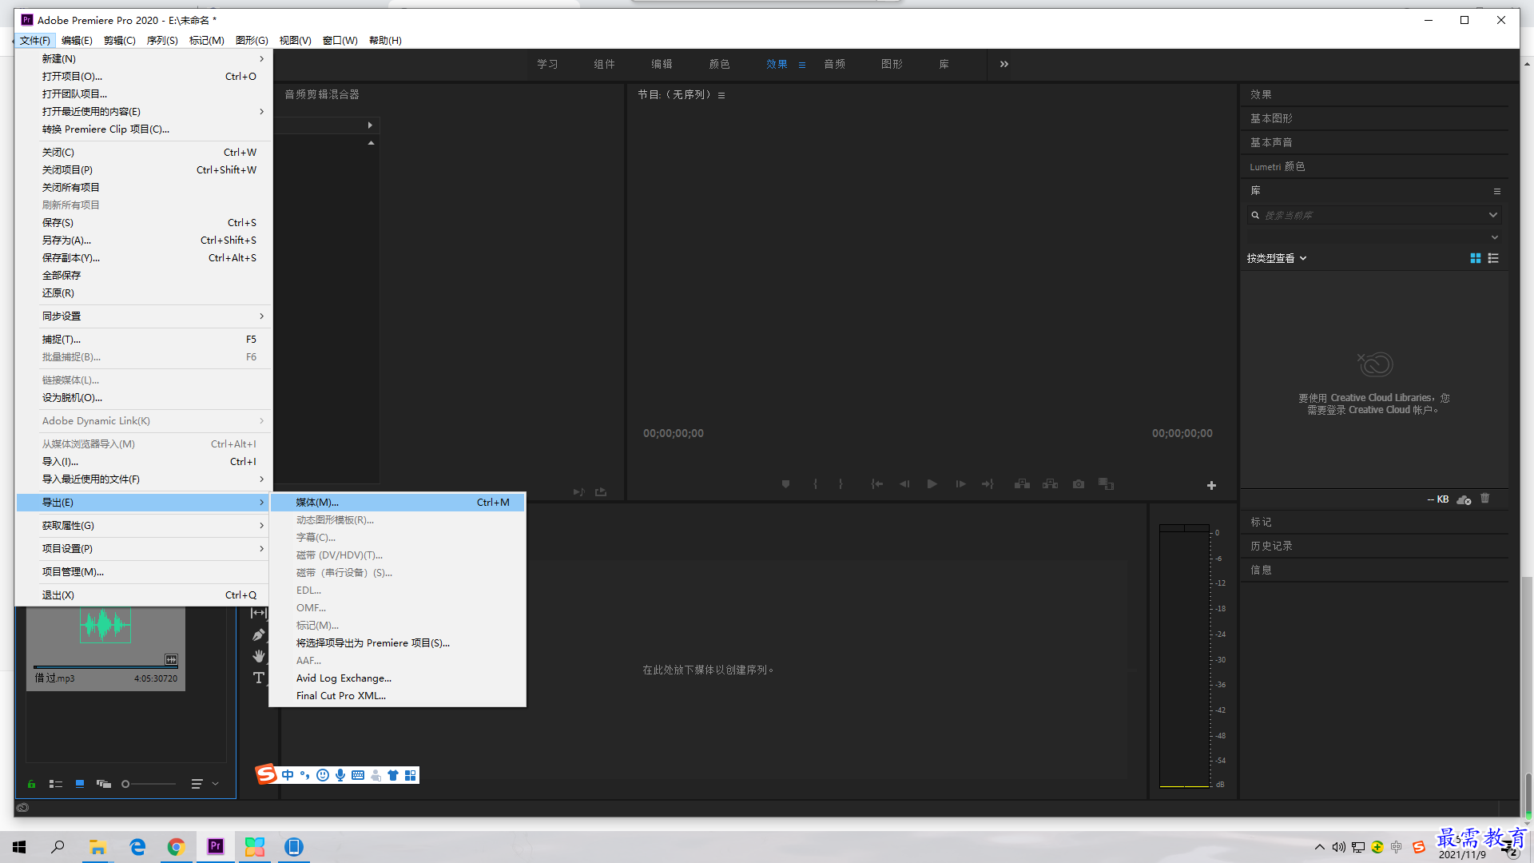Image resolution: width=1534 pixels, height=863 pixels.
Task: Click the Lift icon in the program monitor
Action: [1022, 484]
